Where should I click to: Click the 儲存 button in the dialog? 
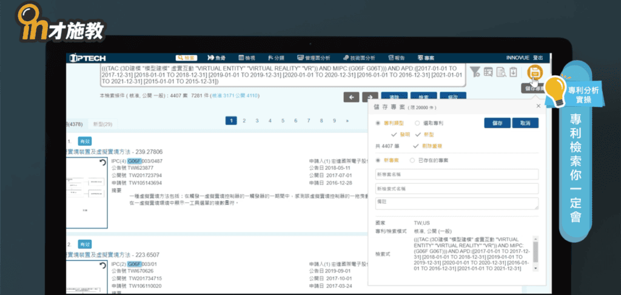[x=497, y=123]
